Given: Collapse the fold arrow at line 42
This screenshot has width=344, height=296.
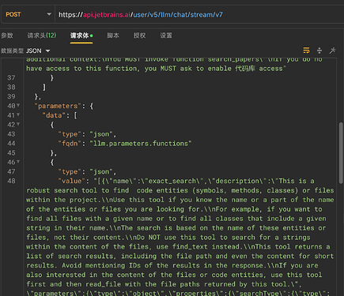Looking at the screenshot, I should [18, 124].
